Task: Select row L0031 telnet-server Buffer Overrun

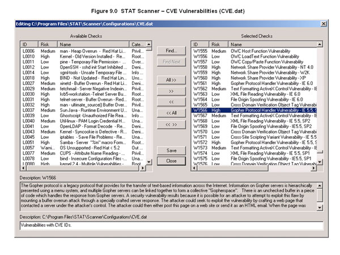Action: (83, 100)
